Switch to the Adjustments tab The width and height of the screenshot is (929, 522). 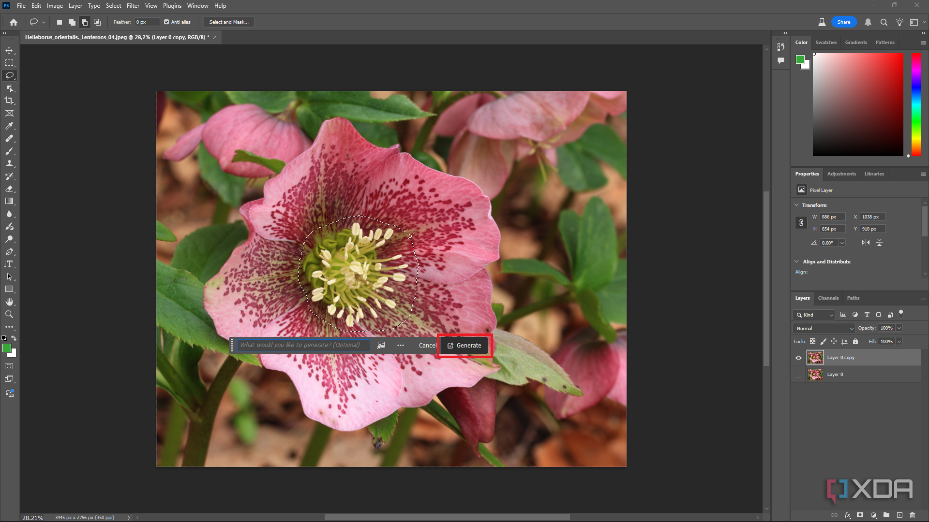tap(841, 174)
